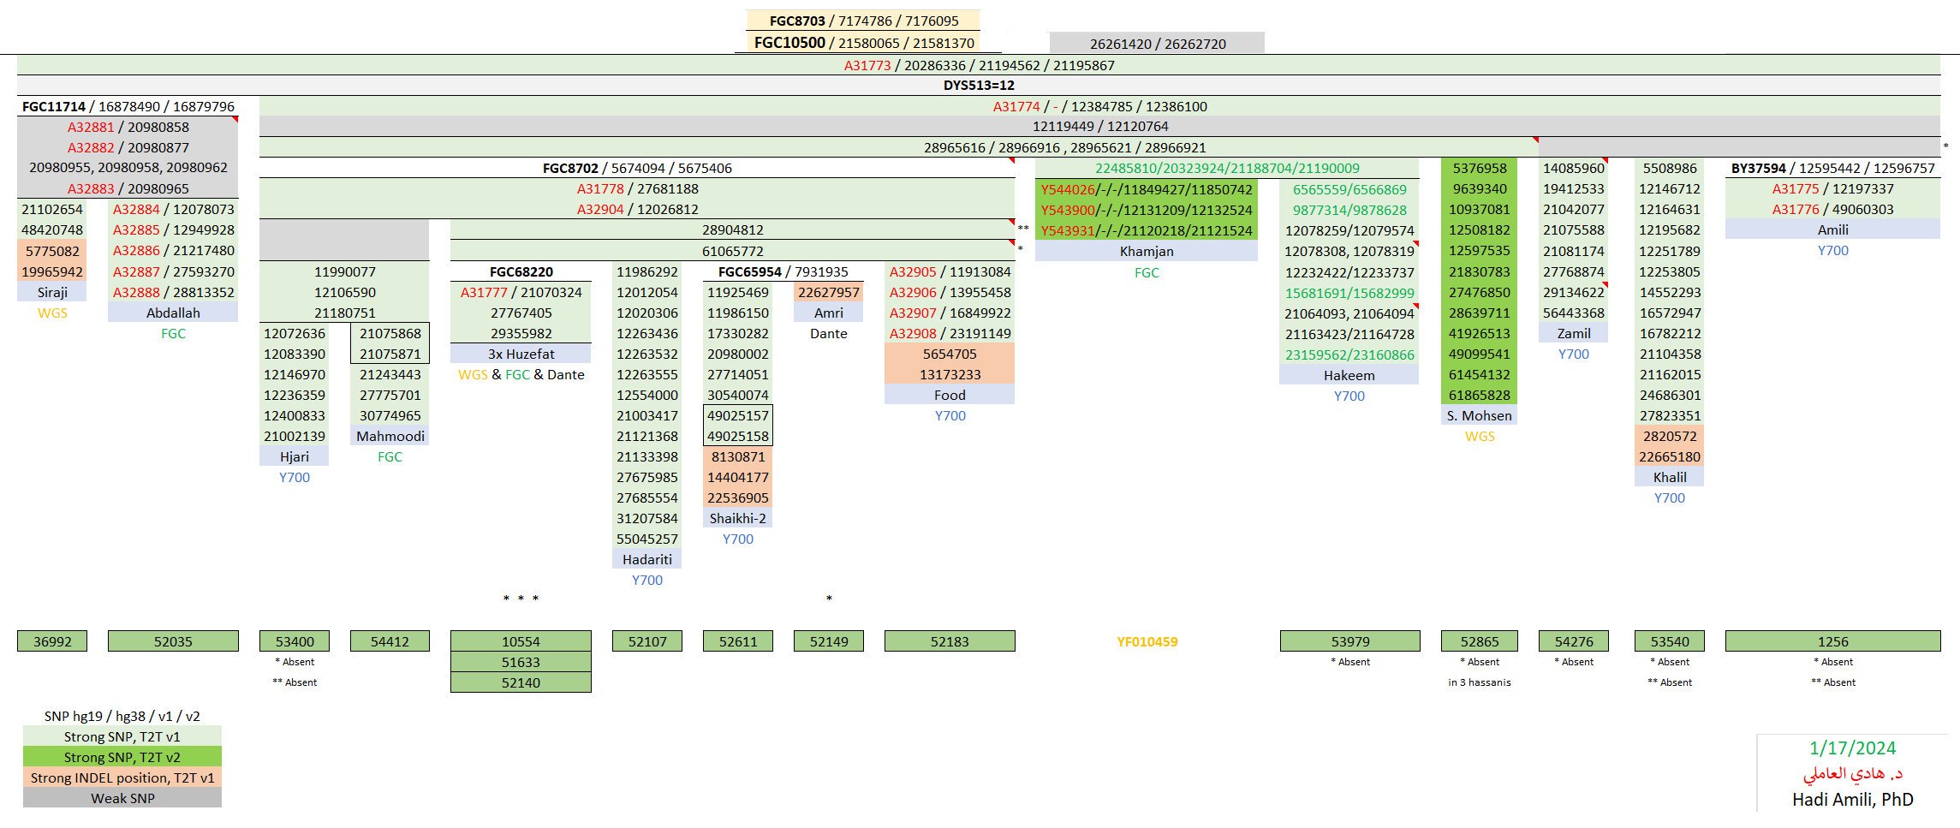Click the Mahmoodi name cell

tap(390, 437)
